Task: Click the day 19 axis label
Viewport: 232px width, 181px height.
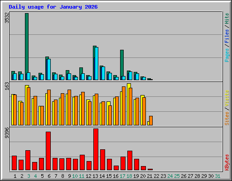Action: [136, 176]
